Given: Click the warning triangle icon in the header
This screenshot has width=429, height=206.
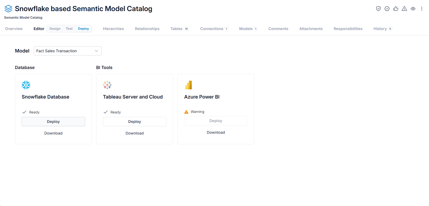Looking at the screenshot, I should tap(404, 9).
